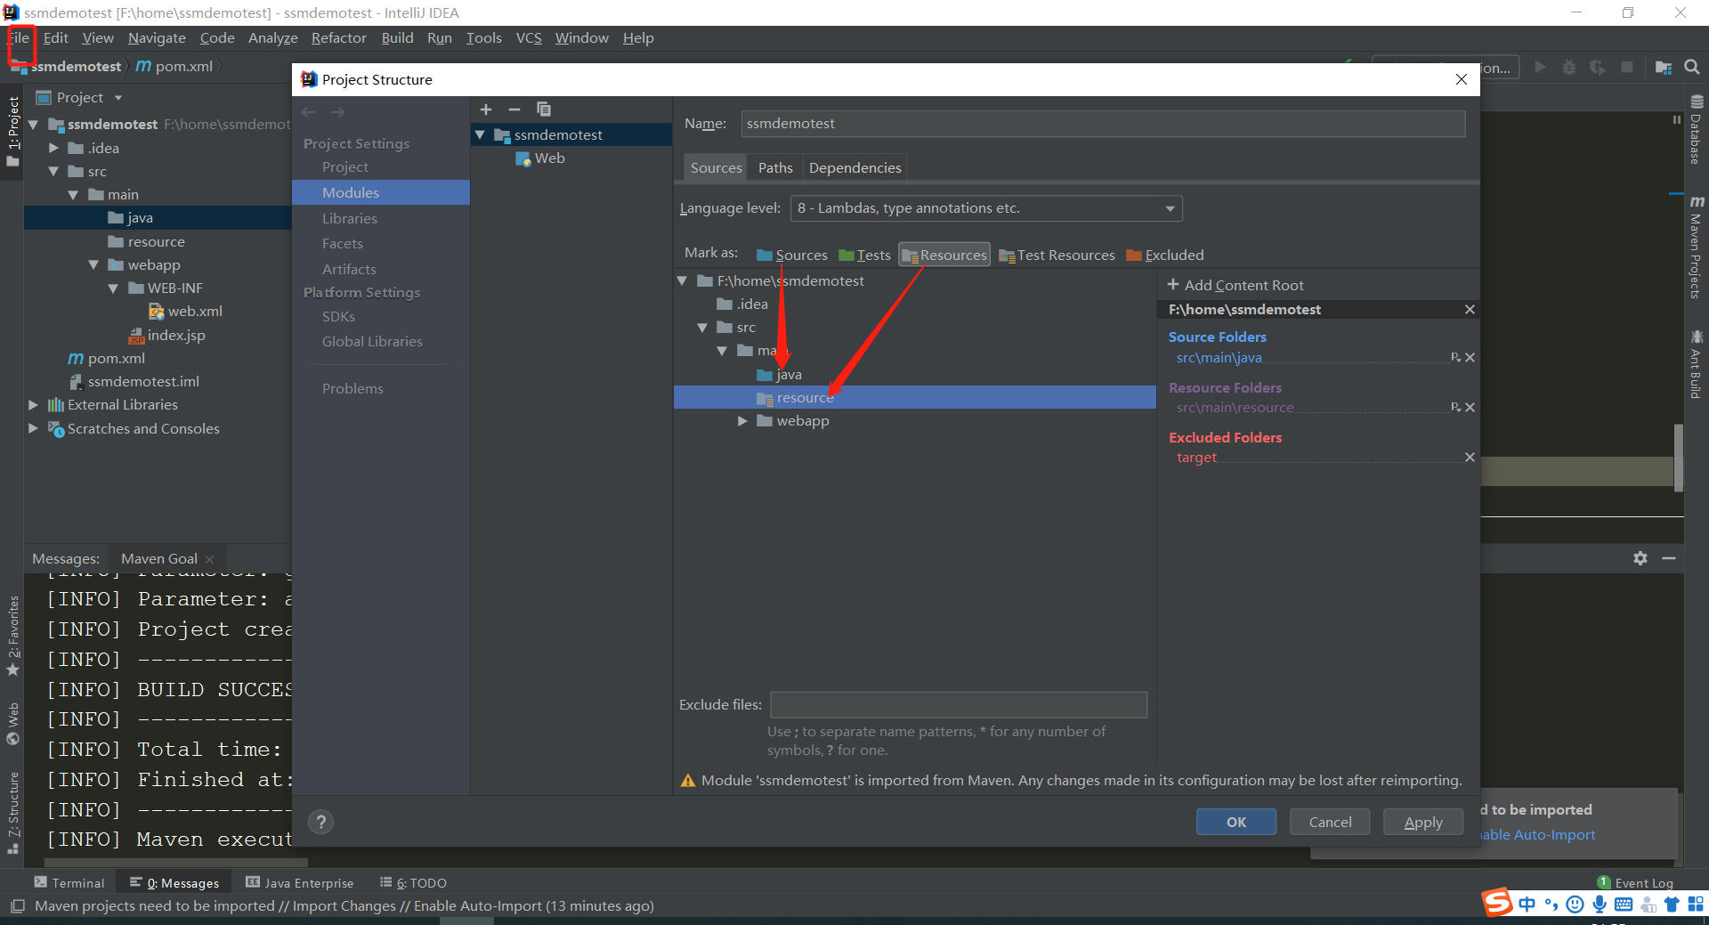Screen dimensions: 1709x925
Task: Close the Project Structure dialog
Action: coord(1462,79)
